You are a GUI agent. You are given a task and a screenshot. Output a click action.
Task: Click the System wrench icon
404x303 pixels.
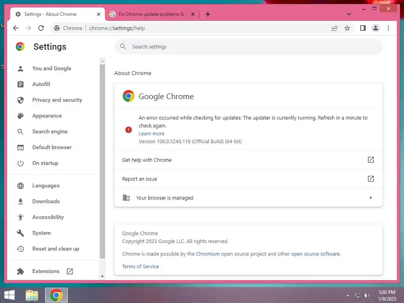[x=21, y=233]
